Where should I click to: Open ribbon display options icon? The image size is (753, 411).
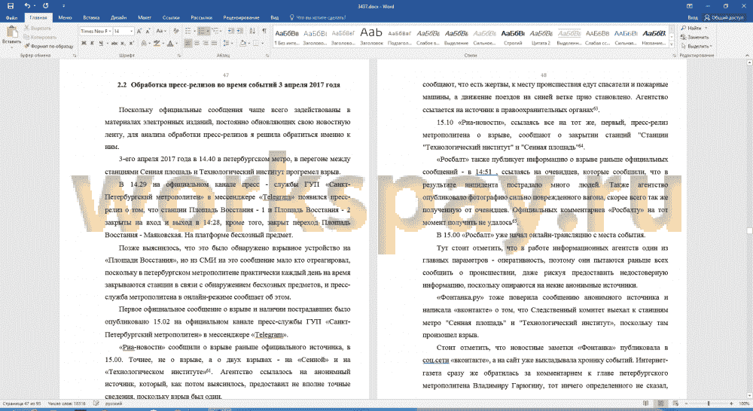tap(689, 6)
